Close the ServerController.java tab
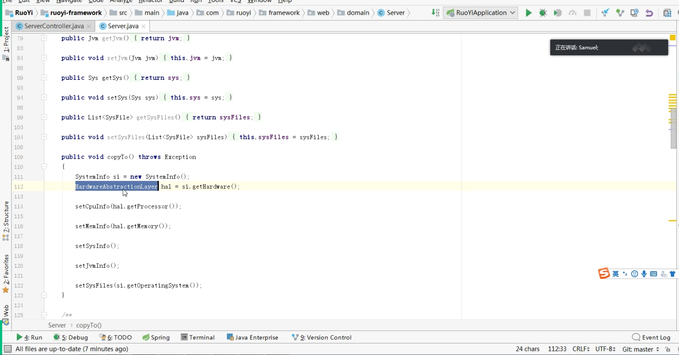 89,26
